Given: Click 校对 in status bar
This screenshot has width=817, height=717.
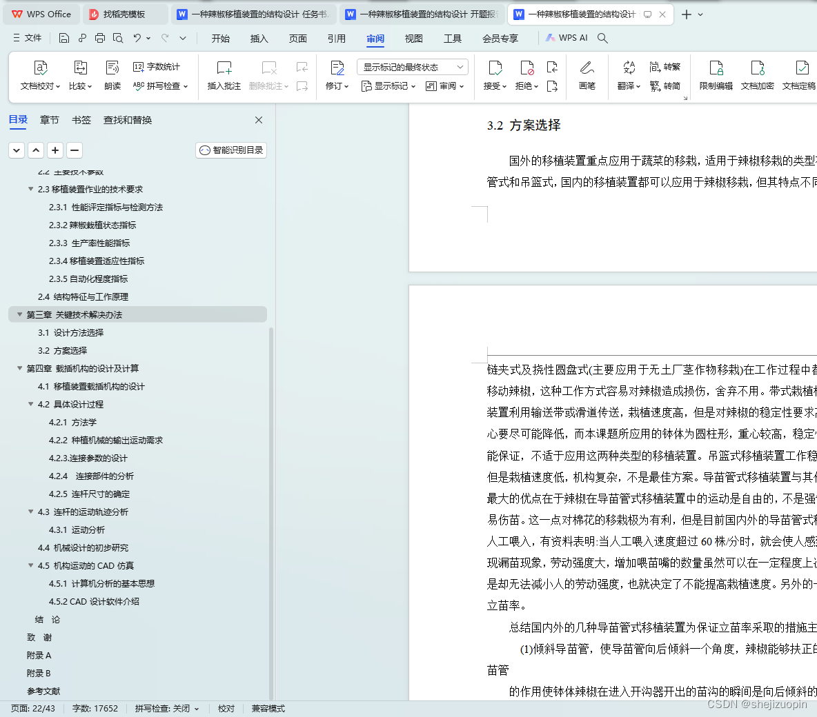Looking at the screenshot, I should tap(226, 708).
